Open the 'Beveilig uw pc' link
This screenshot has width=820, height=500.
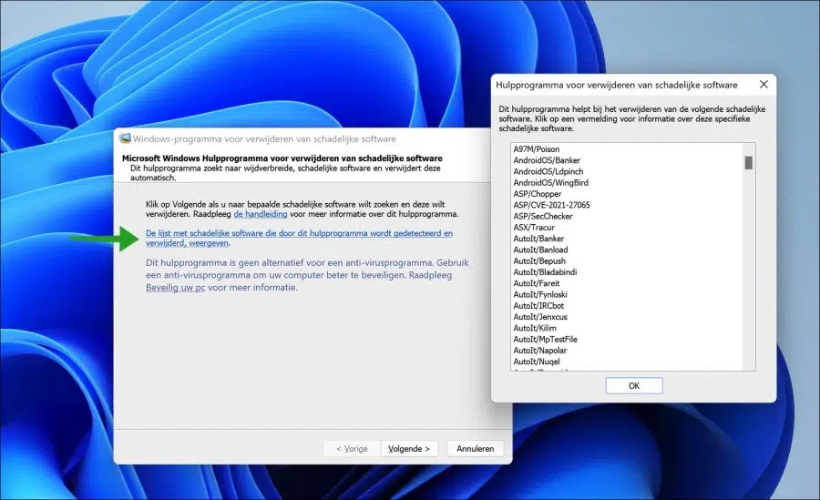(x=175, y=288)
